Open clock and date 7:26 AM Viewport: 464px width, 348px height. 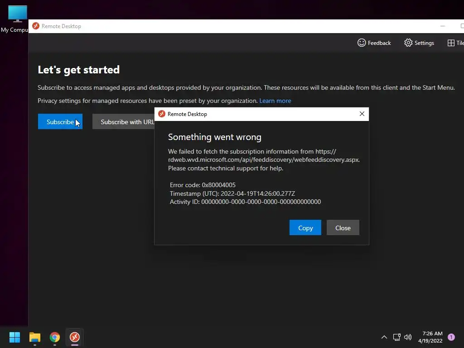(430, 337)
